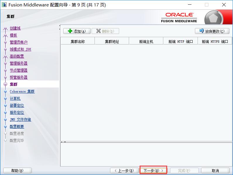Image resolution: width=233 pixels, height=175 pixels.
Task: Select the 集群名称 column header
Action: (78, 42)
